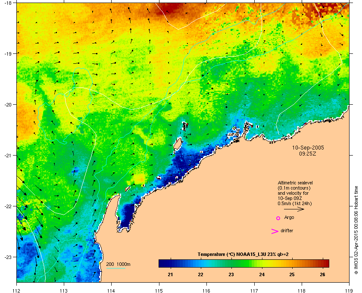This screenshot has height=293, width=362.
Task: Click latitude axis label -18
Action: 8,3
